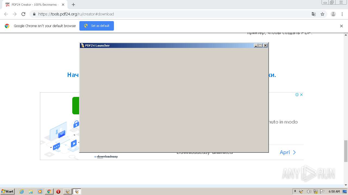Viewport: 348px width, 195px height.
Task: Minimize the PDF24 Launcher window
Action: pos(256,45)
